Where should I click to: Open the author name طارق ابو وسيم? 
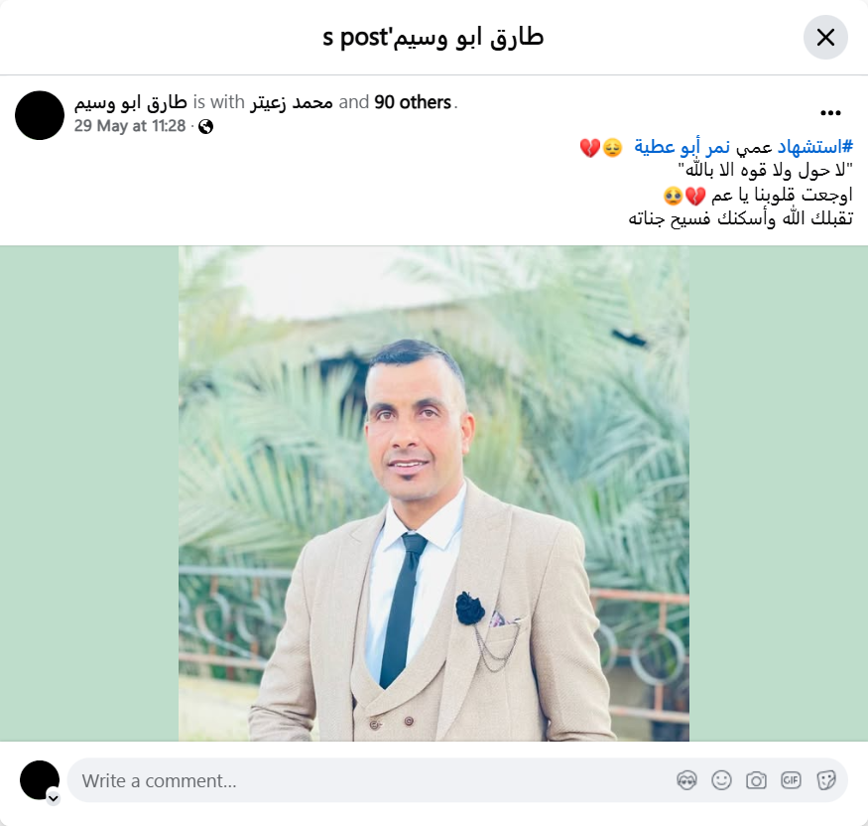coord(131,102)
